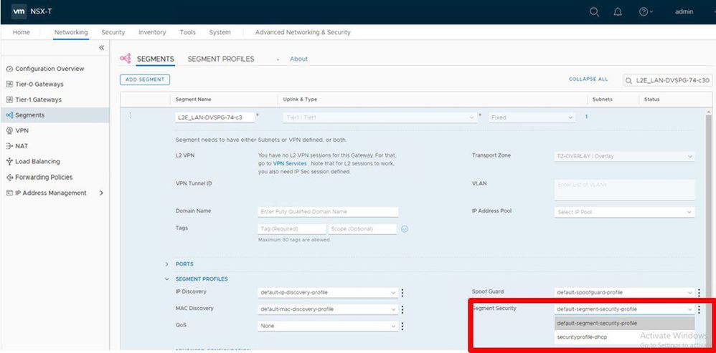Click the VLAN list input box
Image resolution: width=716 pixels, height=353 pixels.
624,190
